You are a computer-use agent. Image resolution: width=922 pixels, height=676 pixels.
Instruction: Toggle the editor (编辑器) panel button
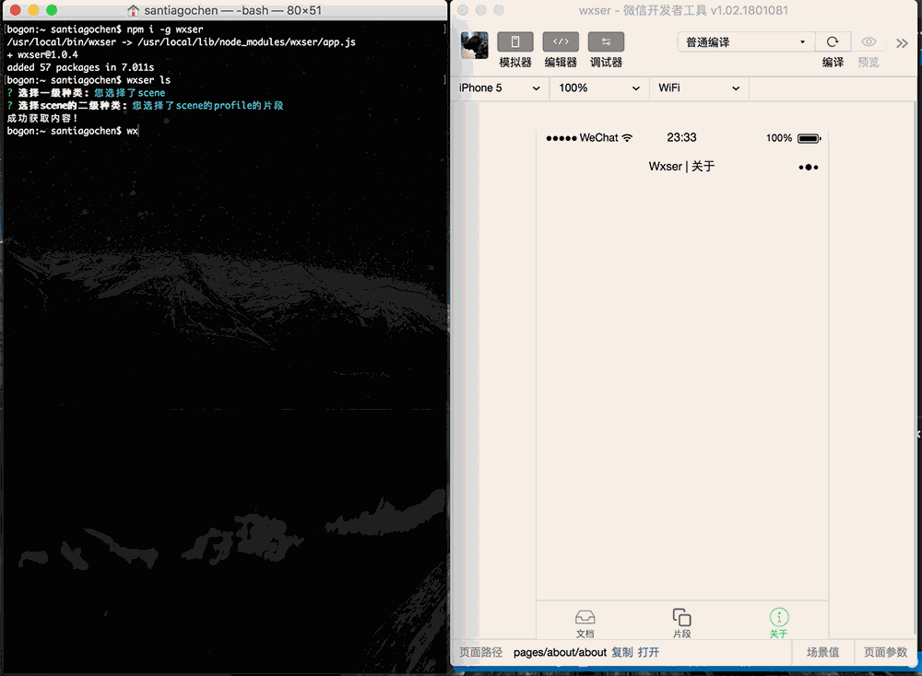(561, 42)
